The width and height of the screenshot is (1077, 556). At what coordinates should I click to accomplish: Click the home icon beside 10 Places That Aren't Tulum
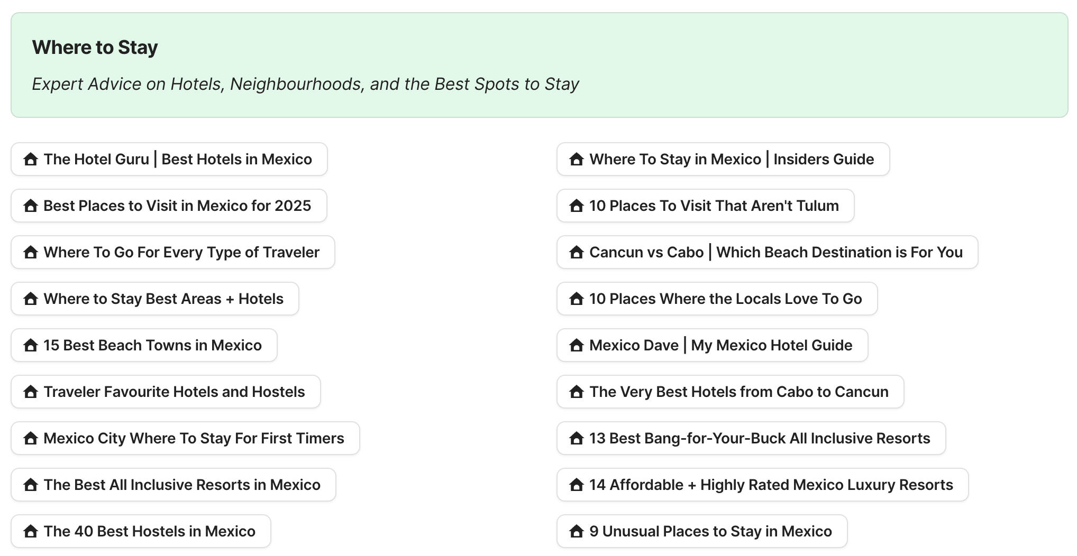click(577, 206)
